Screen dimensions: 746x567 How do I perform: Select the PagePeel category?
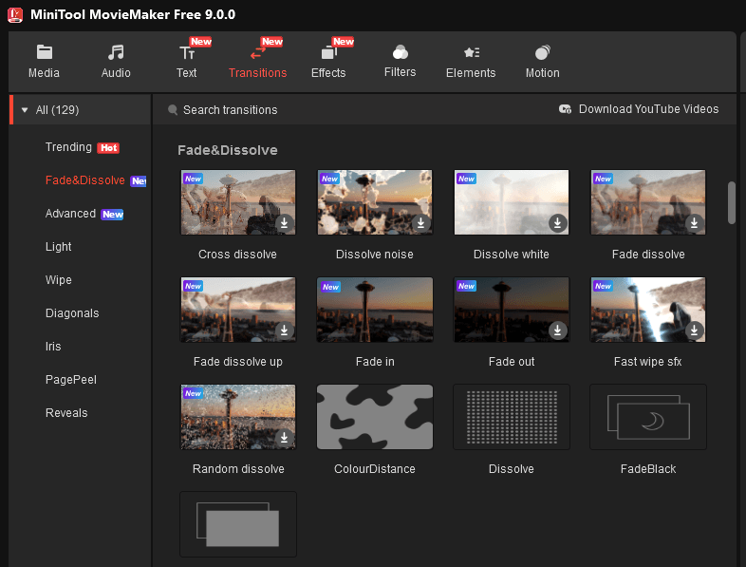pyautogui.click(x=71, y=380)
